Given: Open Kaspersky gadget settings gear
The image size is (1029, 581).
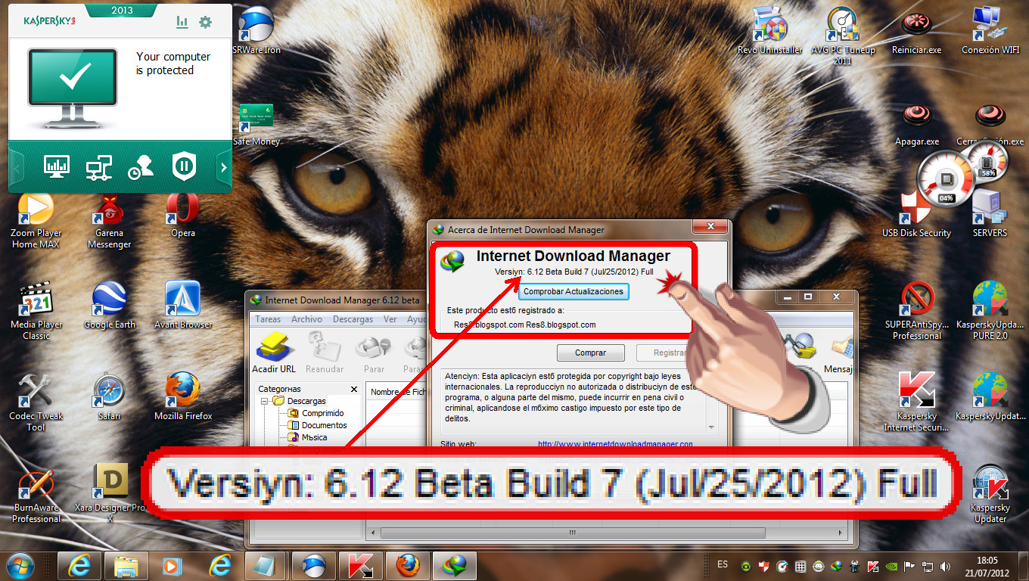Looking at the screenshot, I should (x=205, y=23).
